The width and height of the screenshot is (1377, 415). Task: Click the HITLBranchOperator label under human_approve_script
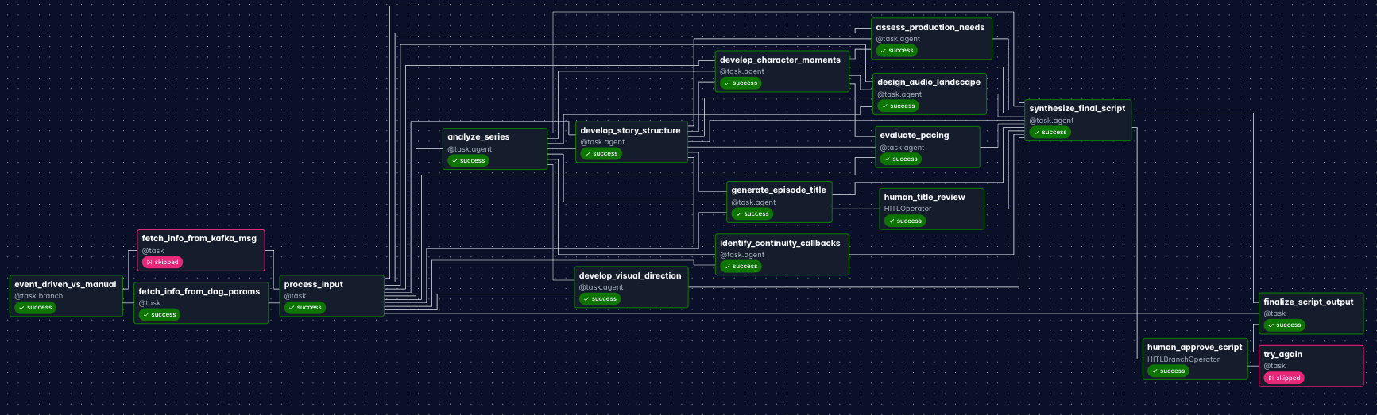click(1183, 359)
